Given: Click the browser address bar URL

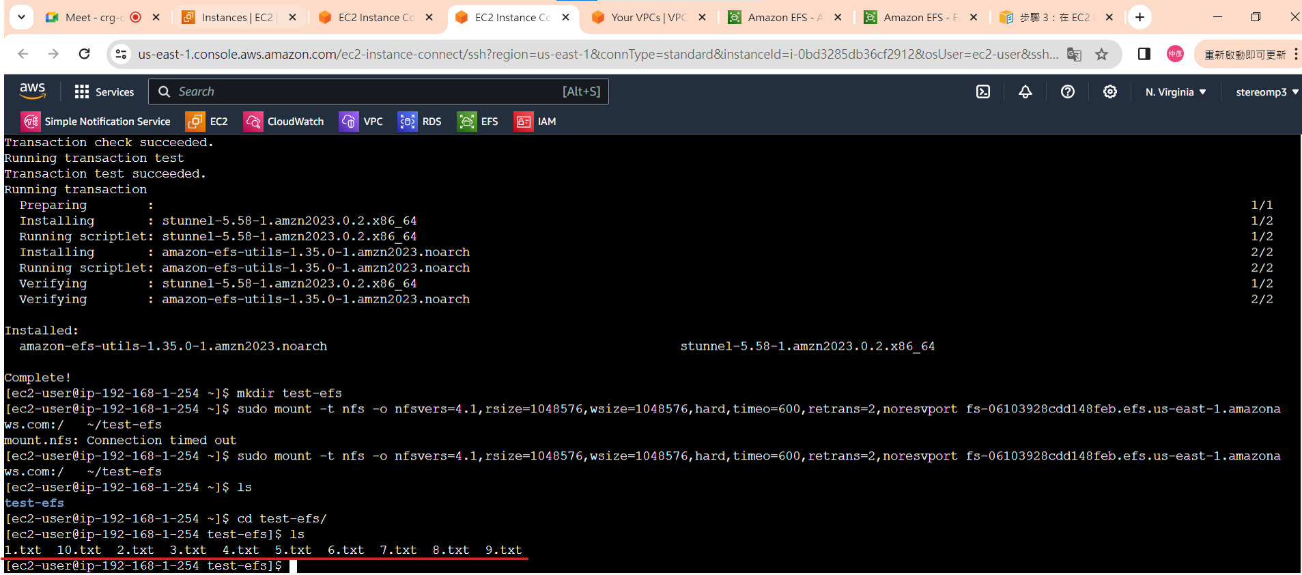Looking at the screenshot, I should tap(598, 54).
